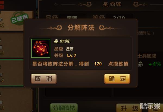Viewport: 163px width, 112px height.
Task: Select the bottom-most formation list entry
Action: [16, 100]
